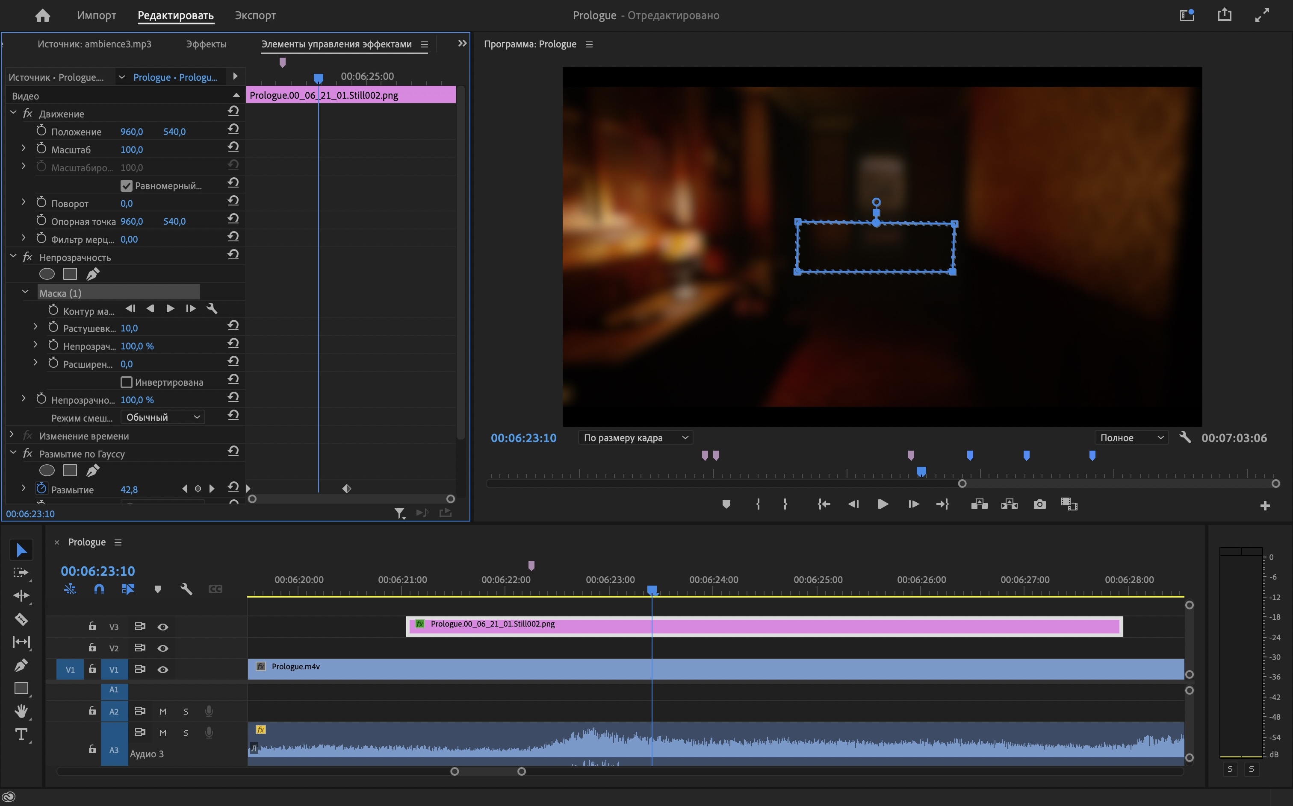Select the Razor tool

tap(21, 619)
